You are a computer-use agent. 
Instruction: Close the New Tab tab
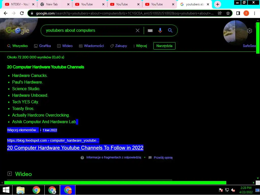point(68,4)
